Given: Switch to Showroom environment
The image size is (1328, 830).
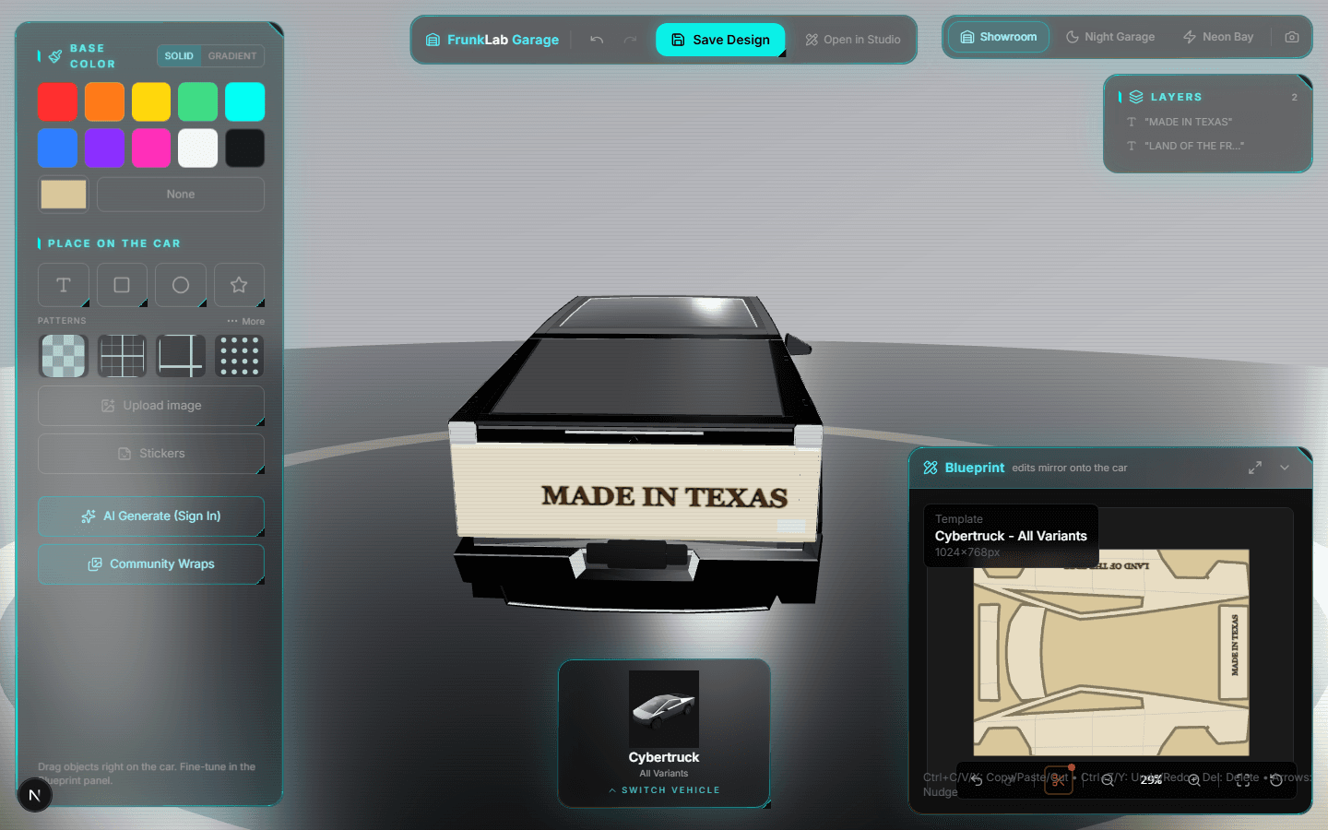Looking at the screenshot, I should pyautogui.click(x=999, y=37).
